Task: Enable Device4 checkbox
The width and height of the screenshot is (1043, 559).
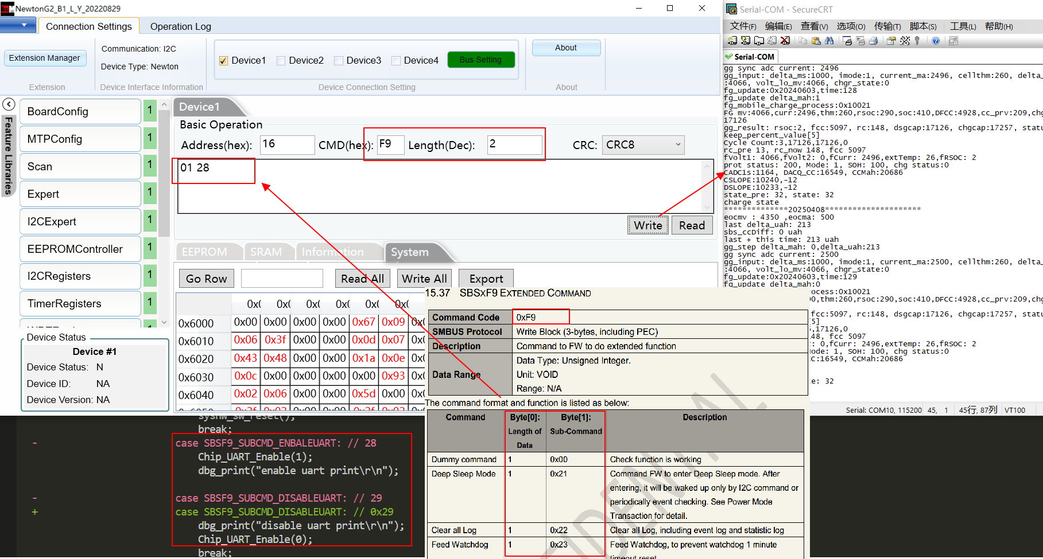Action: point(396,61)
